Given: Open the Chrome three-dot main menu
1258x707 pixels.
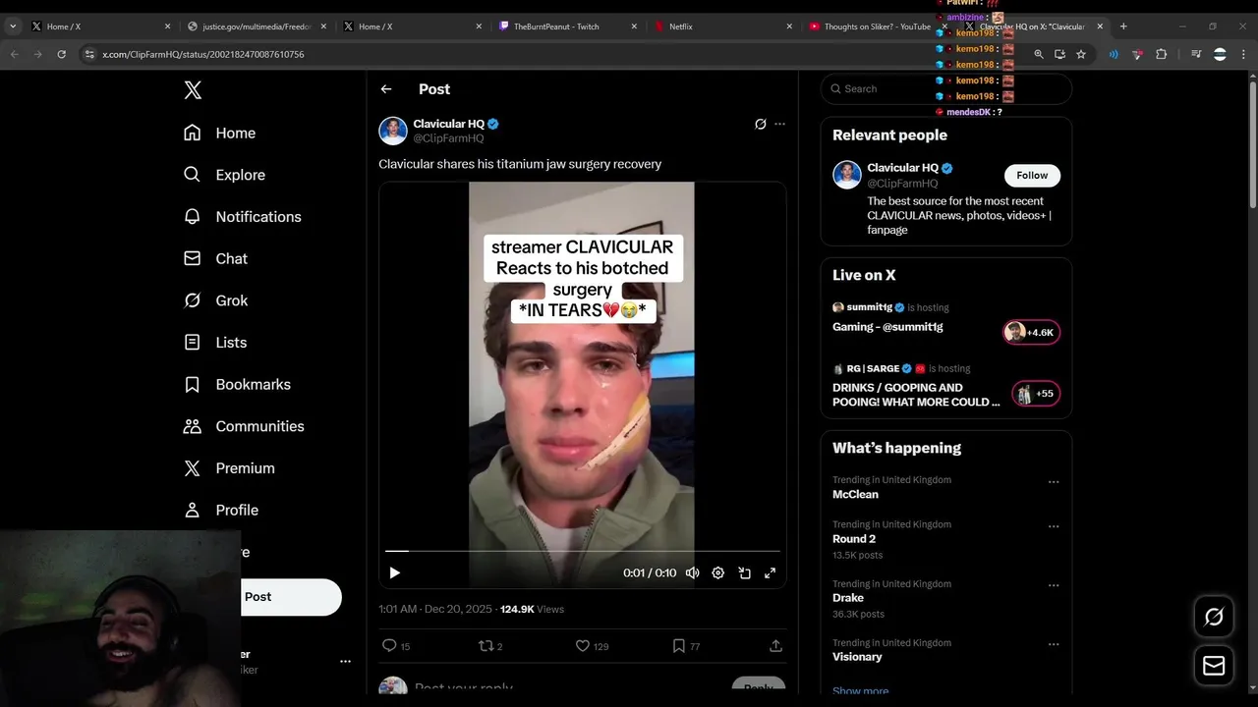Looking at the screenshot, I should coord(1243,54).
